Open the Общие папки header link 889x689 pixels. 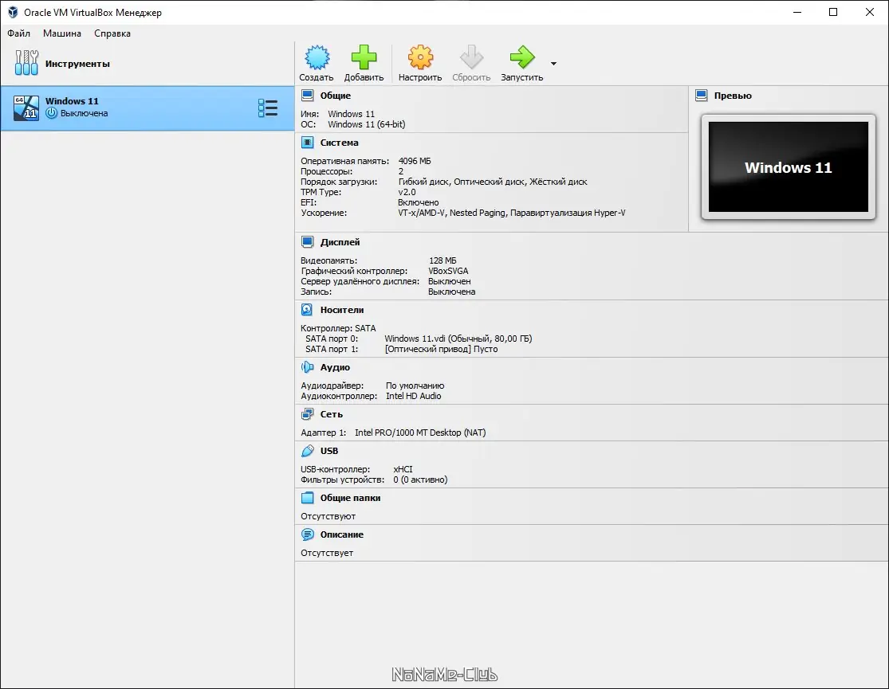tap(350, 498)
